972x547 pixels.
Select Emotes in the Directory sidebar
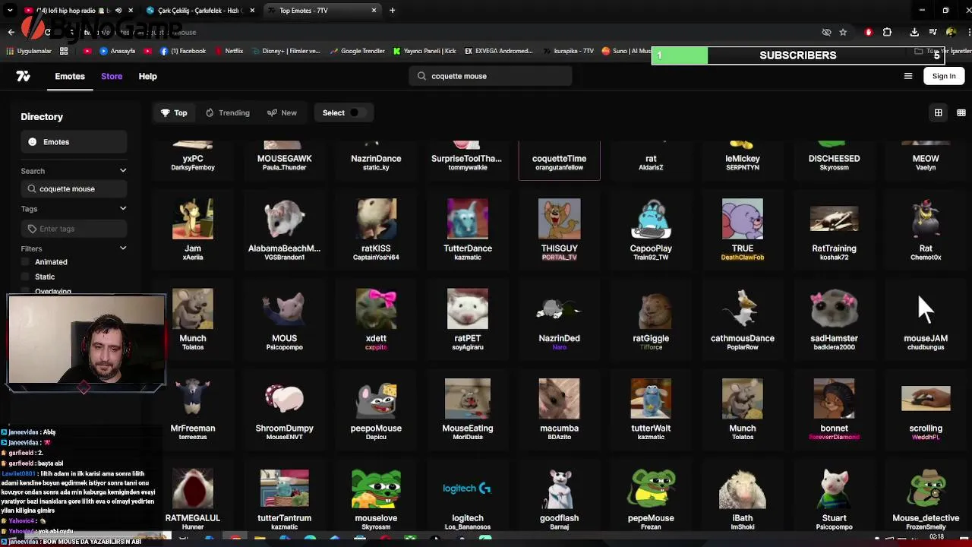(74, 142)
